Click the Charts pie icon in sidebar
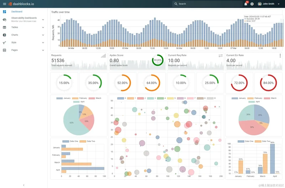285x188 pixels. (5, 35)
